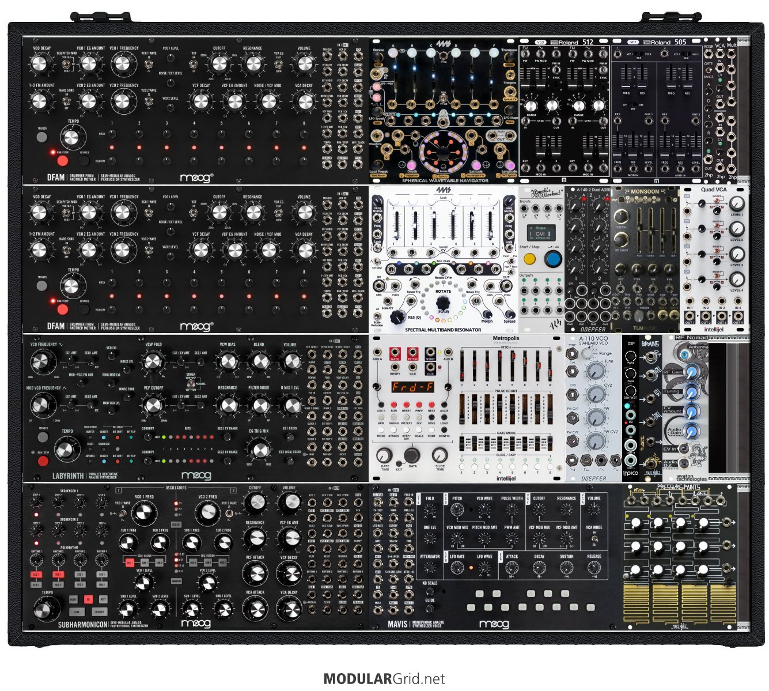Click the yellow Start/Stop button on Pamela's PRO Workout
Screen dimensions: 769x691
tap(529, 259)
